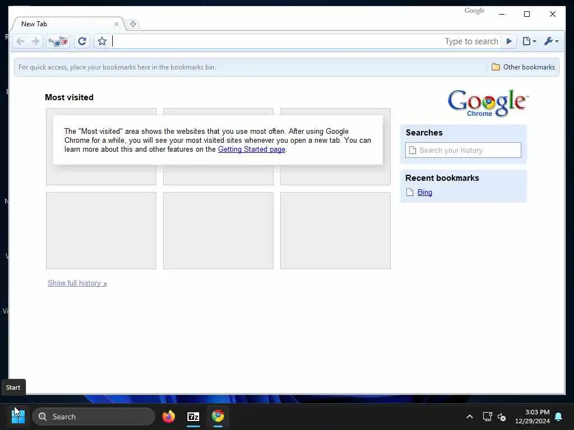Open the notifications bell
Screen dimensions: 574x430
(x=559, y=417)
